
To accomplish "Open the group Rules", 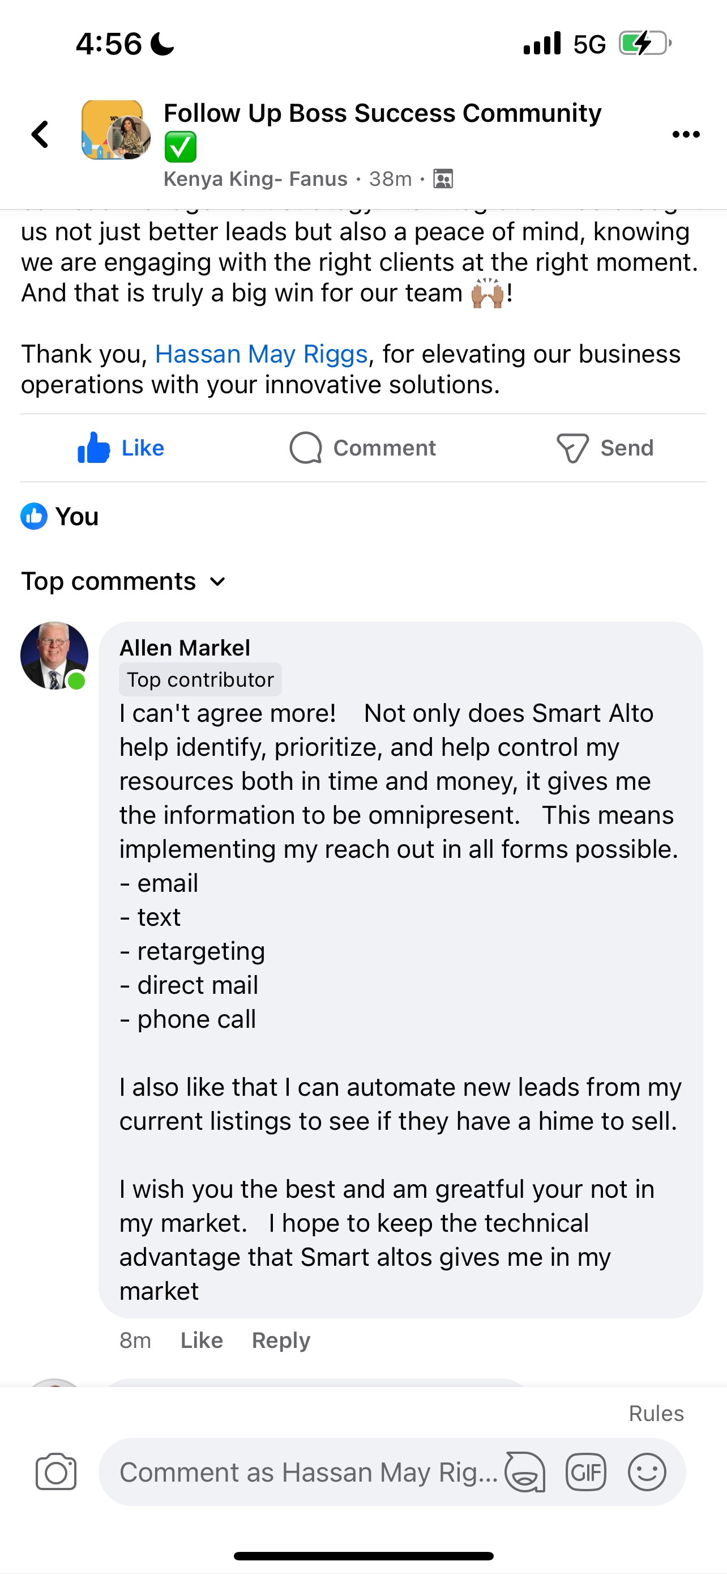I will pos(656,1413).
